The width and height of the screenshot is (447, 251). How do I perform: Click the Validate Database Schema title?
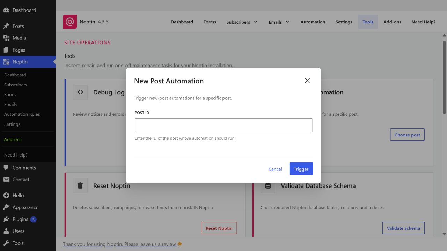(318, 186)
